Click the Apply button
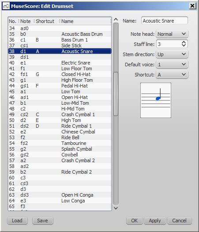Image resolution: width=199 pixels, height=232 pixels. [155, 221]
